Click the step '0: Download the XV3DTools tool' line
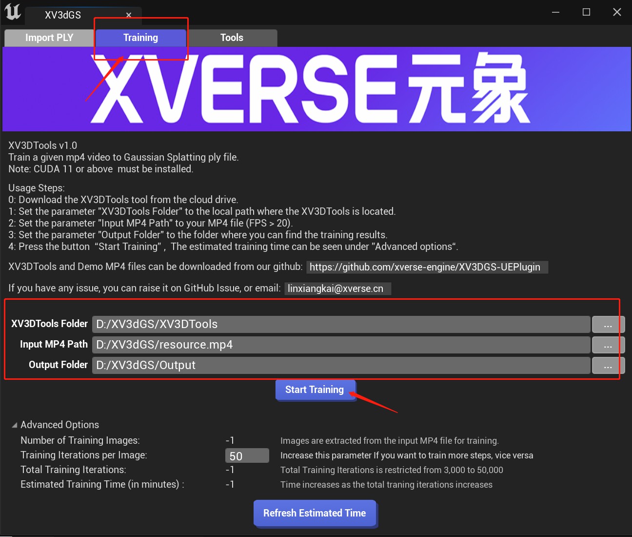The width and height of the screenshot is (632, 537). tap(123, 200)
